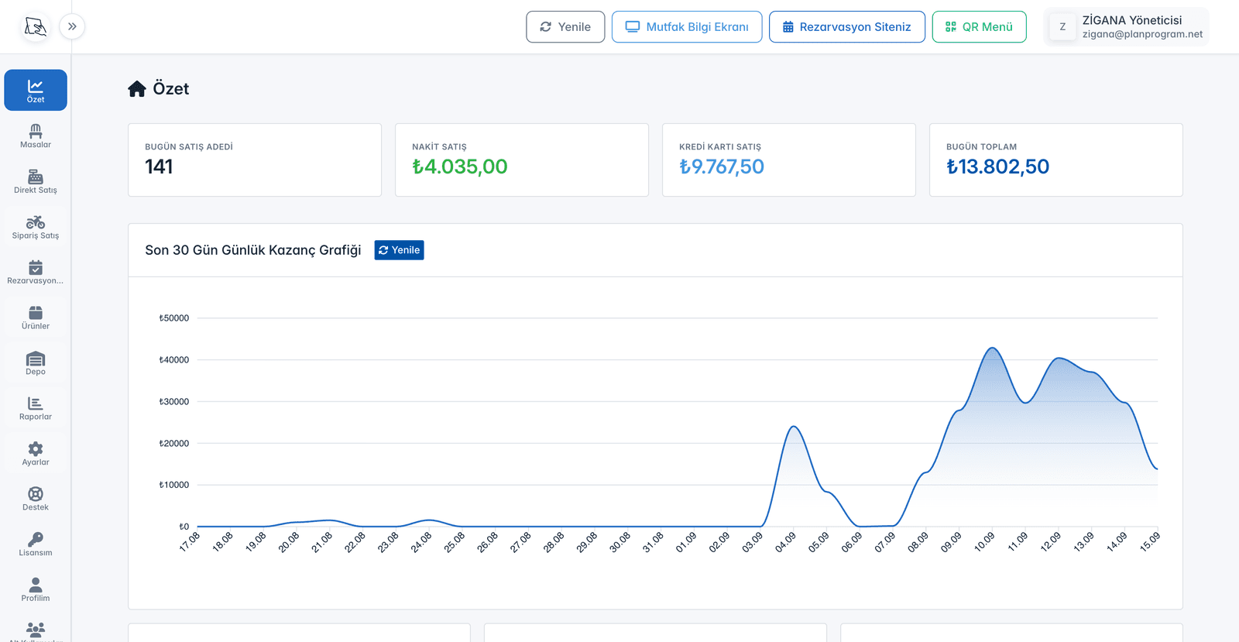Click the Özet page heading

coord(171,89)
